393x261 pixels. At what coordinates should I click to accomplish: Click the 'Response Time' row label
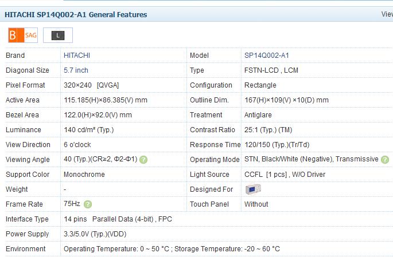(215, 144)
